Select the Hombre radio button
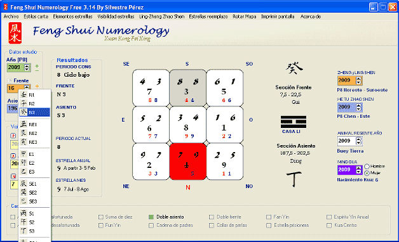 click(367, 167)
